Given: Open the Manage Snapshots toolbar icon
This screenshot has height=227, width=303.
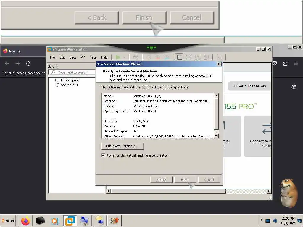Looking at the screenshot, I should click(x=167, y=57).
